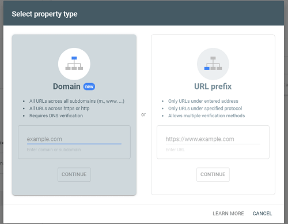Click the blue 'new' badge beside Domain
This screenshot has height=224, width=288.
coord(89,87)
